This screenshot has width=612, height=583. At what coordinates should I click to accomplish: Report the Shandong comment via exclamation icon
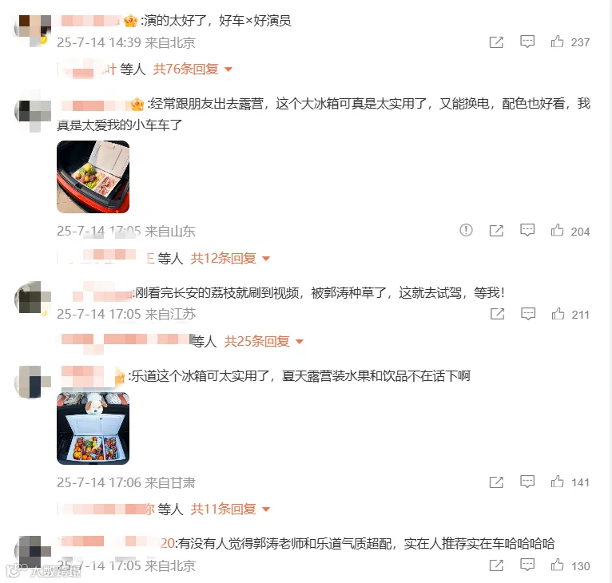(466, 230)
